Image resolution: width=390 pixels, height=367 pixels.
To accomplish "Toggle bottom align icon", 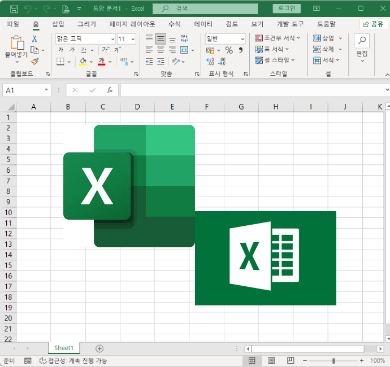I will [x=172, y=39].
